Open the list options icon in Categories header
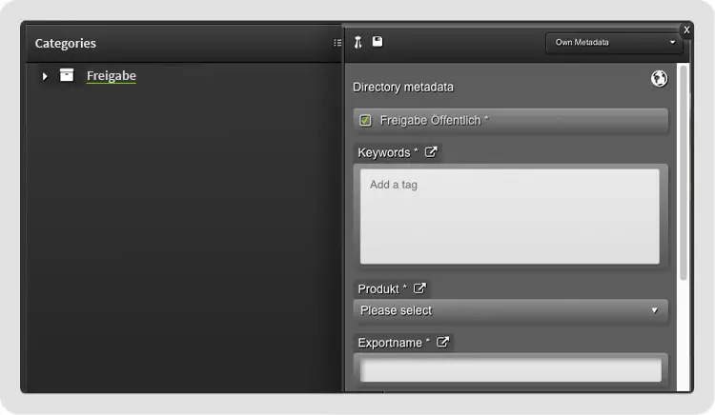This screenshot has height=415, width=715. pyautogui.click(x=337, y=43)
